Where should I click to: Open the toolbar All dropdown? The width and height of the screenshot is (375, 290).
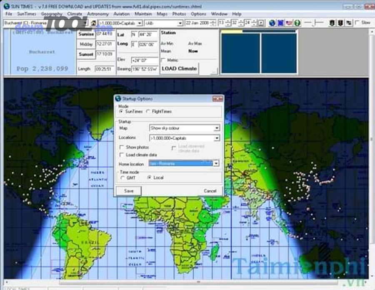(x=180, y=23)
